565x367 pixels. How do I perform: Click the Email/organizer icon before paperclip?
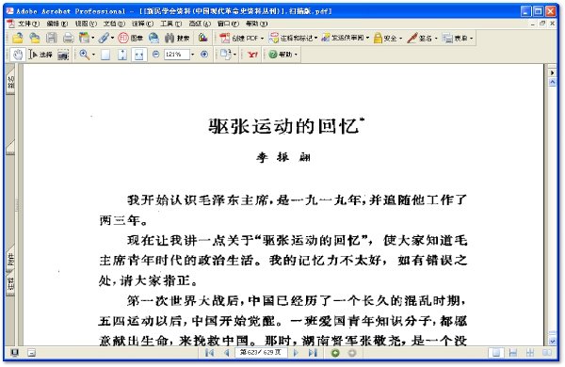85,38
